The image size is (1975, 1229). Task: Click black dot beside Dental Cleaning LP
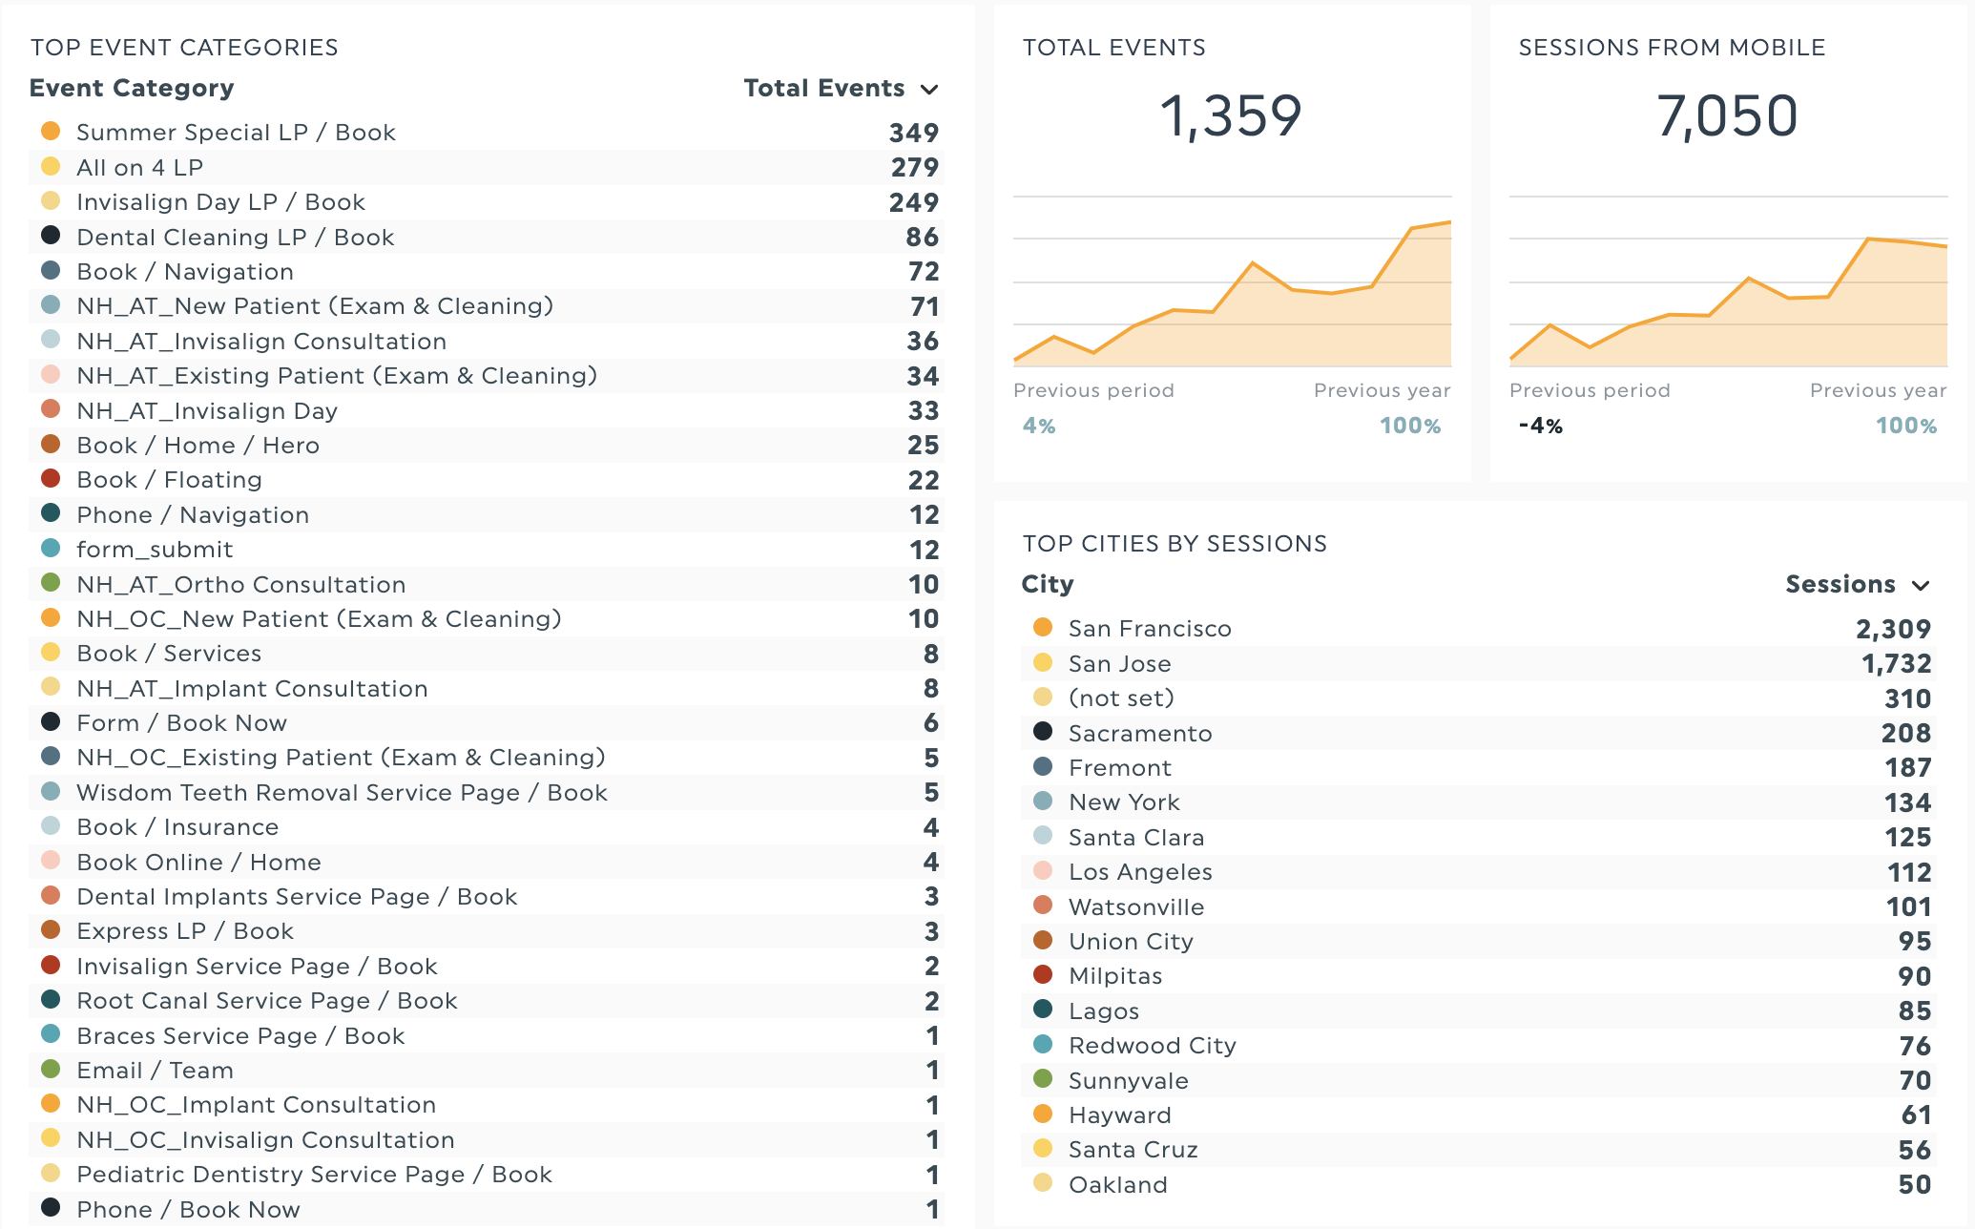52,235
